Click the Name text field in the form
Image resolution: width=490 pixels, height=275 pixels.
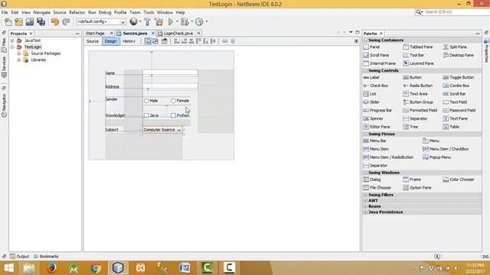[170, 73]
